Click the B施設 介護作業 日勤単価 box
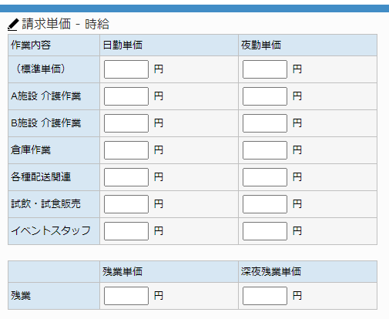This screenshot has width=389, height=319. [x=126, y=123]
